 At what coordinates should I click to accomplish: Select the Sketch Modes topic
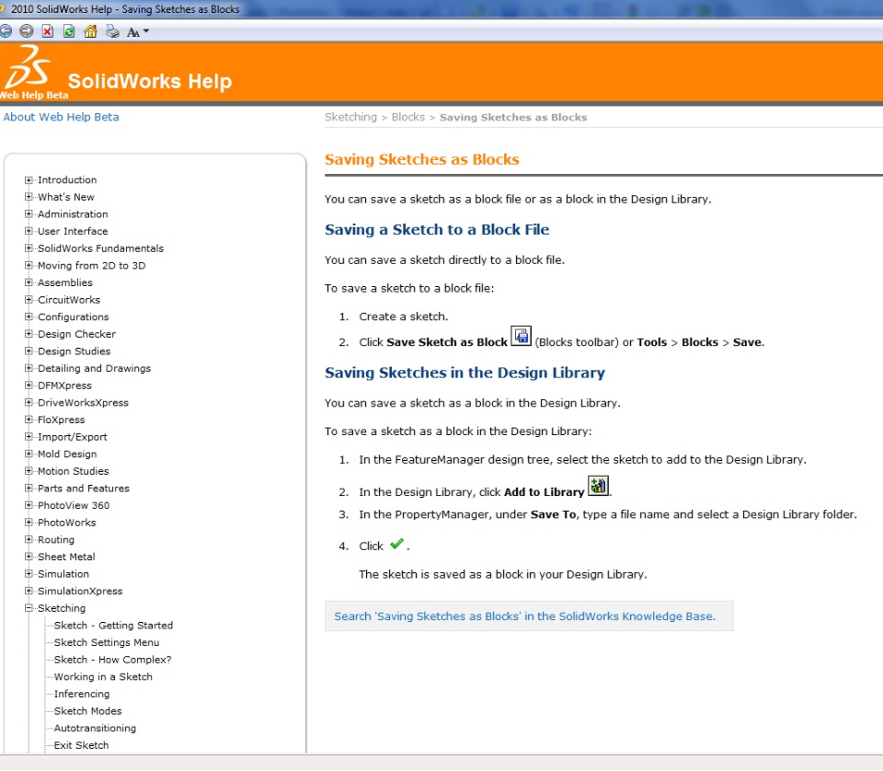(88, 711)
